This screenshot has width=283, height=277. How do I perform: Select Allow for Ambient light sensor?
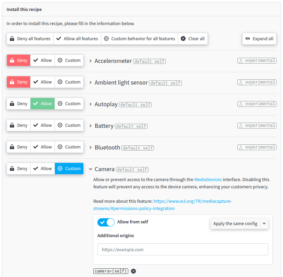(x=43, y=82)
